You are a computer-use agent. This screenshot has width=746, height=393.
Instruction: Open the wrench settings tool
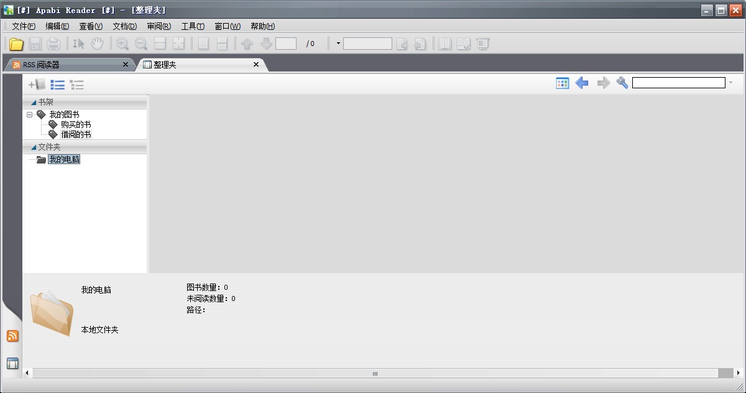point(622,83)
